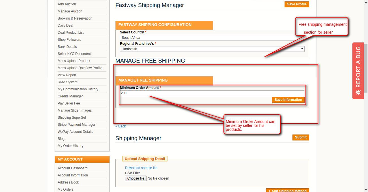This screenshot has height=192, width=368.
Task: Open the Mass Upload Product page
Action: coord(74,61)
